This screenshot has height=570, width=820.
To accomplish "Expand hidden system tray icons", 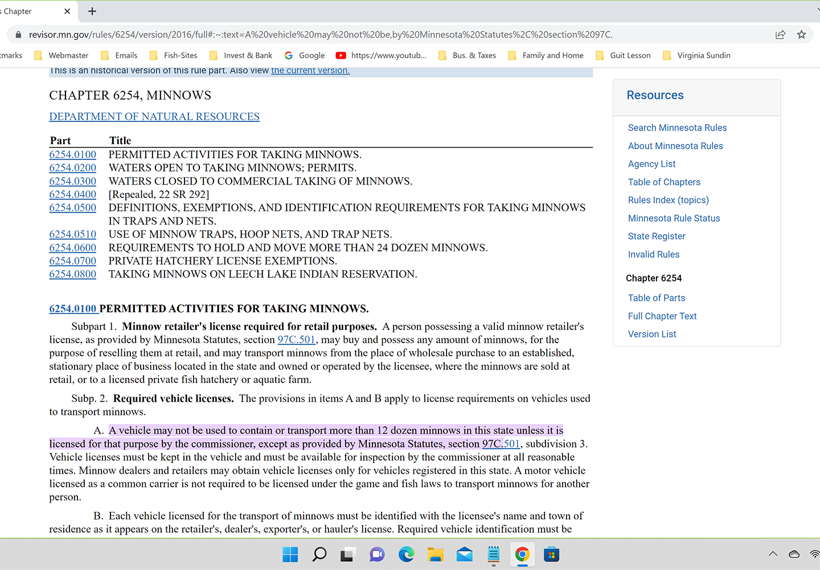I will point(773,553).
